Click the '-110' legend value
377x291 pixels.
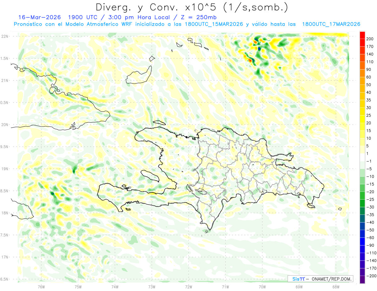[x=371, y=253]
